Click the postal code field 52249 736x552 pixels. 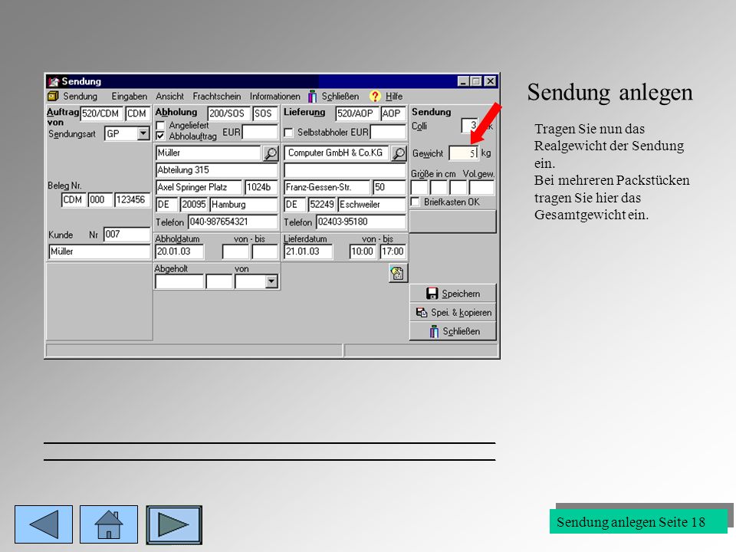click(x=321, y=205)
